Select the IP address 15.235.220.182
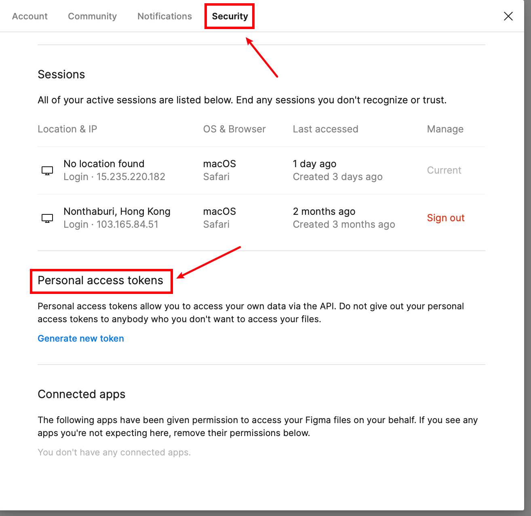531x516 pixels. coord(130,176)
